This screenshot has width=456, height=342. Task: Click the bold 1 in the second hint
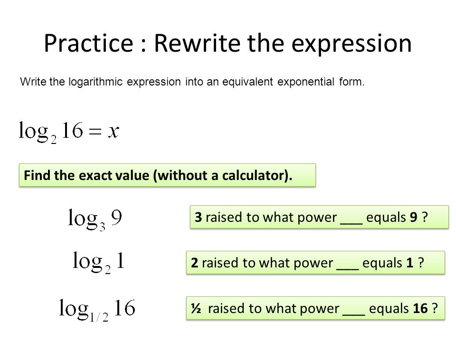click(410, 263)
